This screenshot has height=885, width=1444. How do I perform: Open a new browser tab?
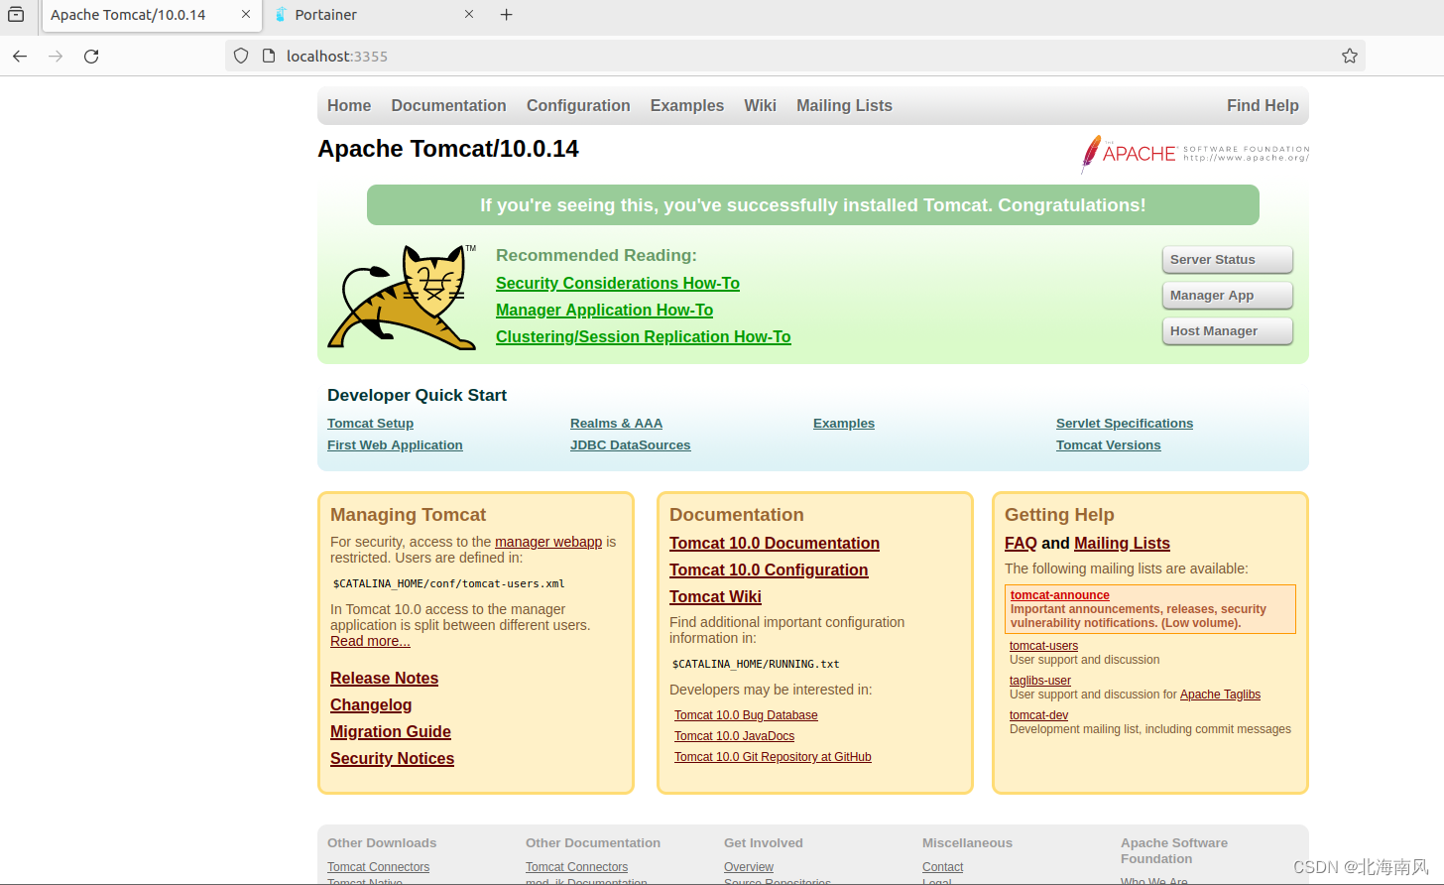pyautogui.click(x=506, y=15)
